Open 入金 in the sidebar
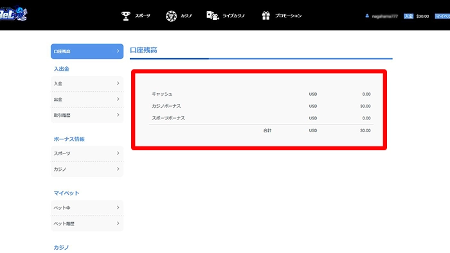Viewport: 450px width, 253px height. [x=87, y=83]
